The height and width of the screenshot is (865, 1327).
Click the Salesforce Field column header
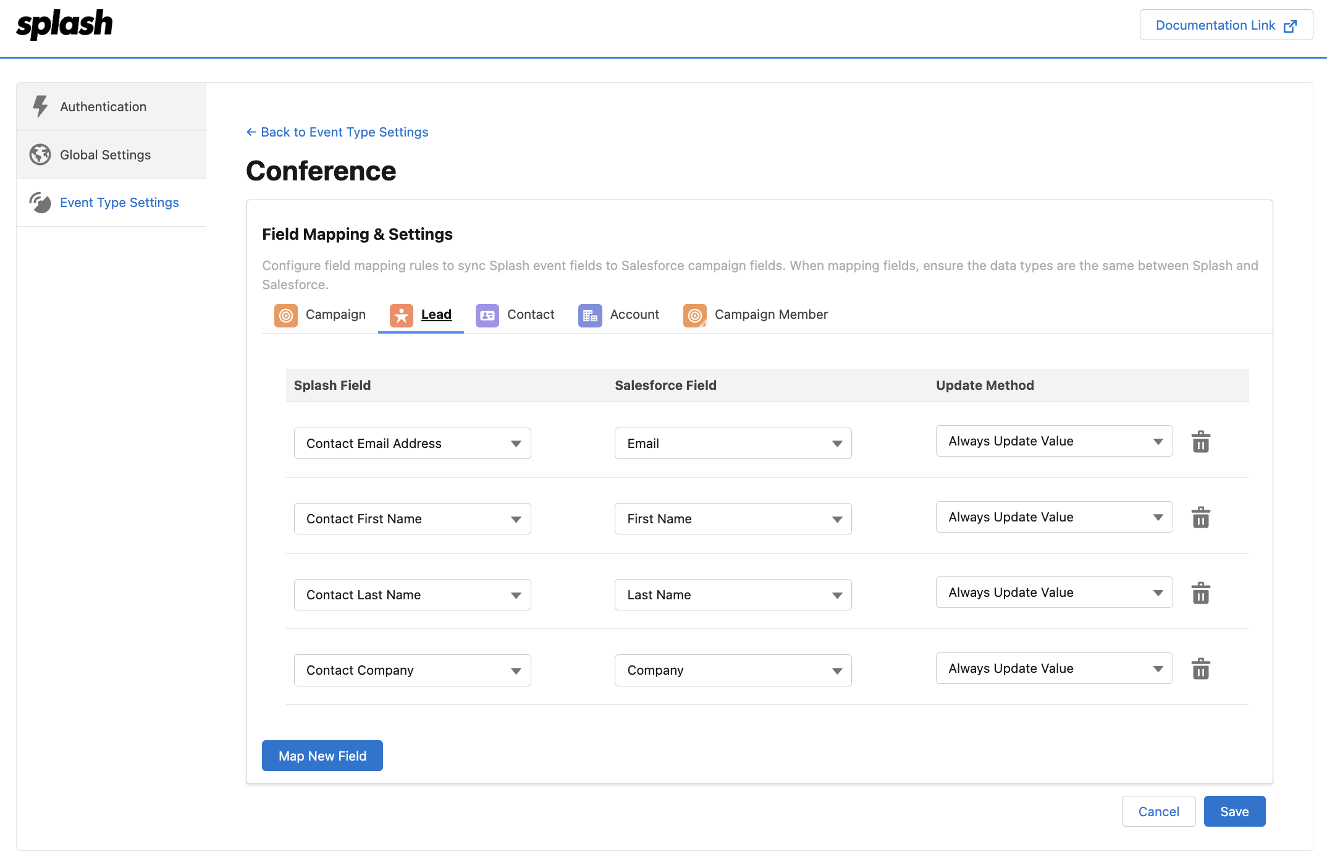point(665,385)
